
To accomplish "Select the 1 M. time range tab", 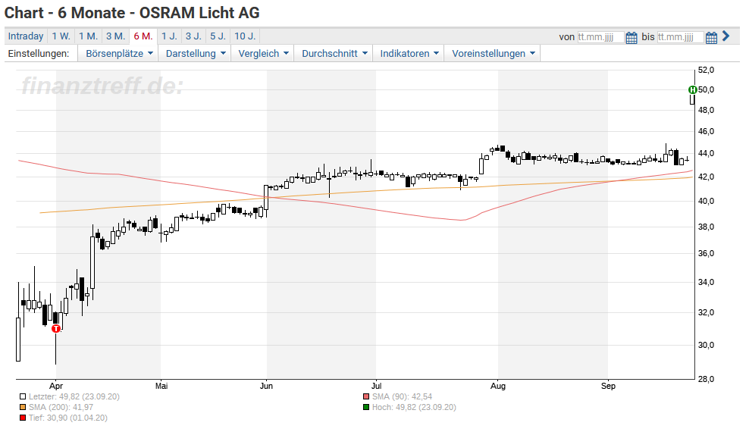I will (89, 36).
